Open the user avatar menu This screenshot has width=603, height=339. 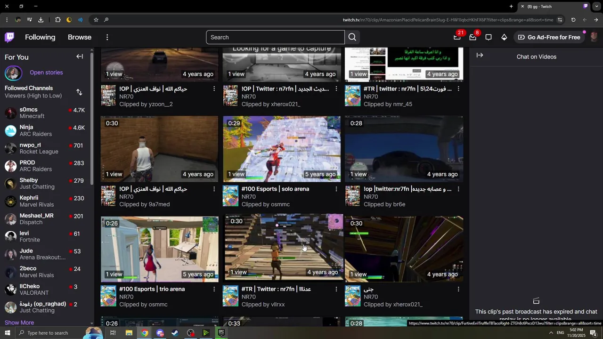pyautogui.click(x=594, y=37)
